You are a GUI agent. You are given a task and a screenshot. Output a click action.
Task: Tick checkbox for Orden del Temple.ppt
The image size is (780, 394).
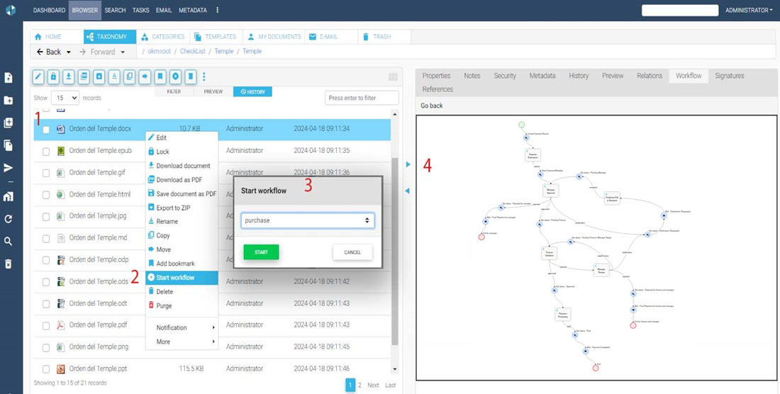click(x=46, y=369)
